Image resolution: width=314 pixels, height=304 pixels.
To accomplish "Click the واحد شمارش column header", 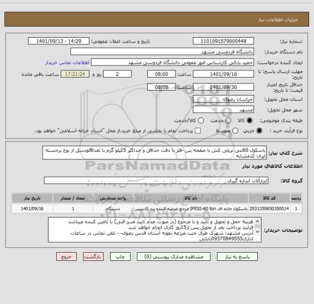I will (113, 198).
